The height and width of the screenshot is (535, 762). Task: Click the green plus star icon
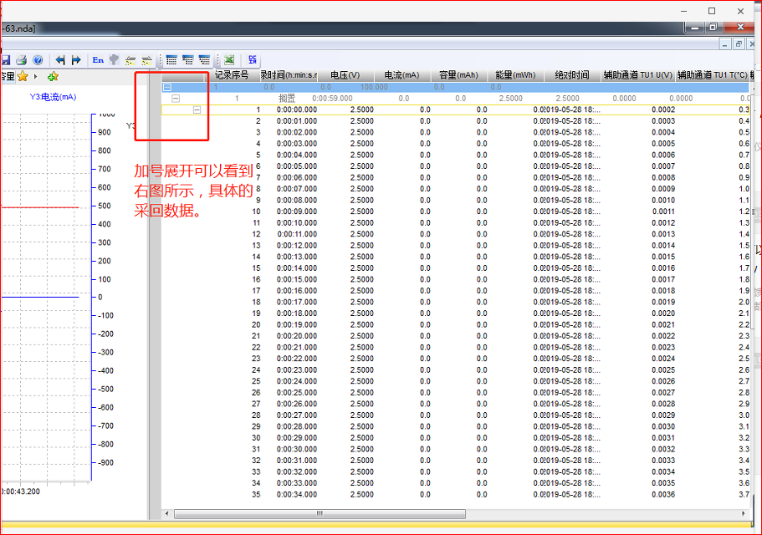(x=53, y=76)
